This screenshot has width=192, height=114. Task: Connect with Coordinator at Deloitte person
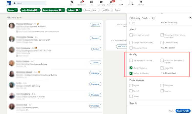point(95,62)
